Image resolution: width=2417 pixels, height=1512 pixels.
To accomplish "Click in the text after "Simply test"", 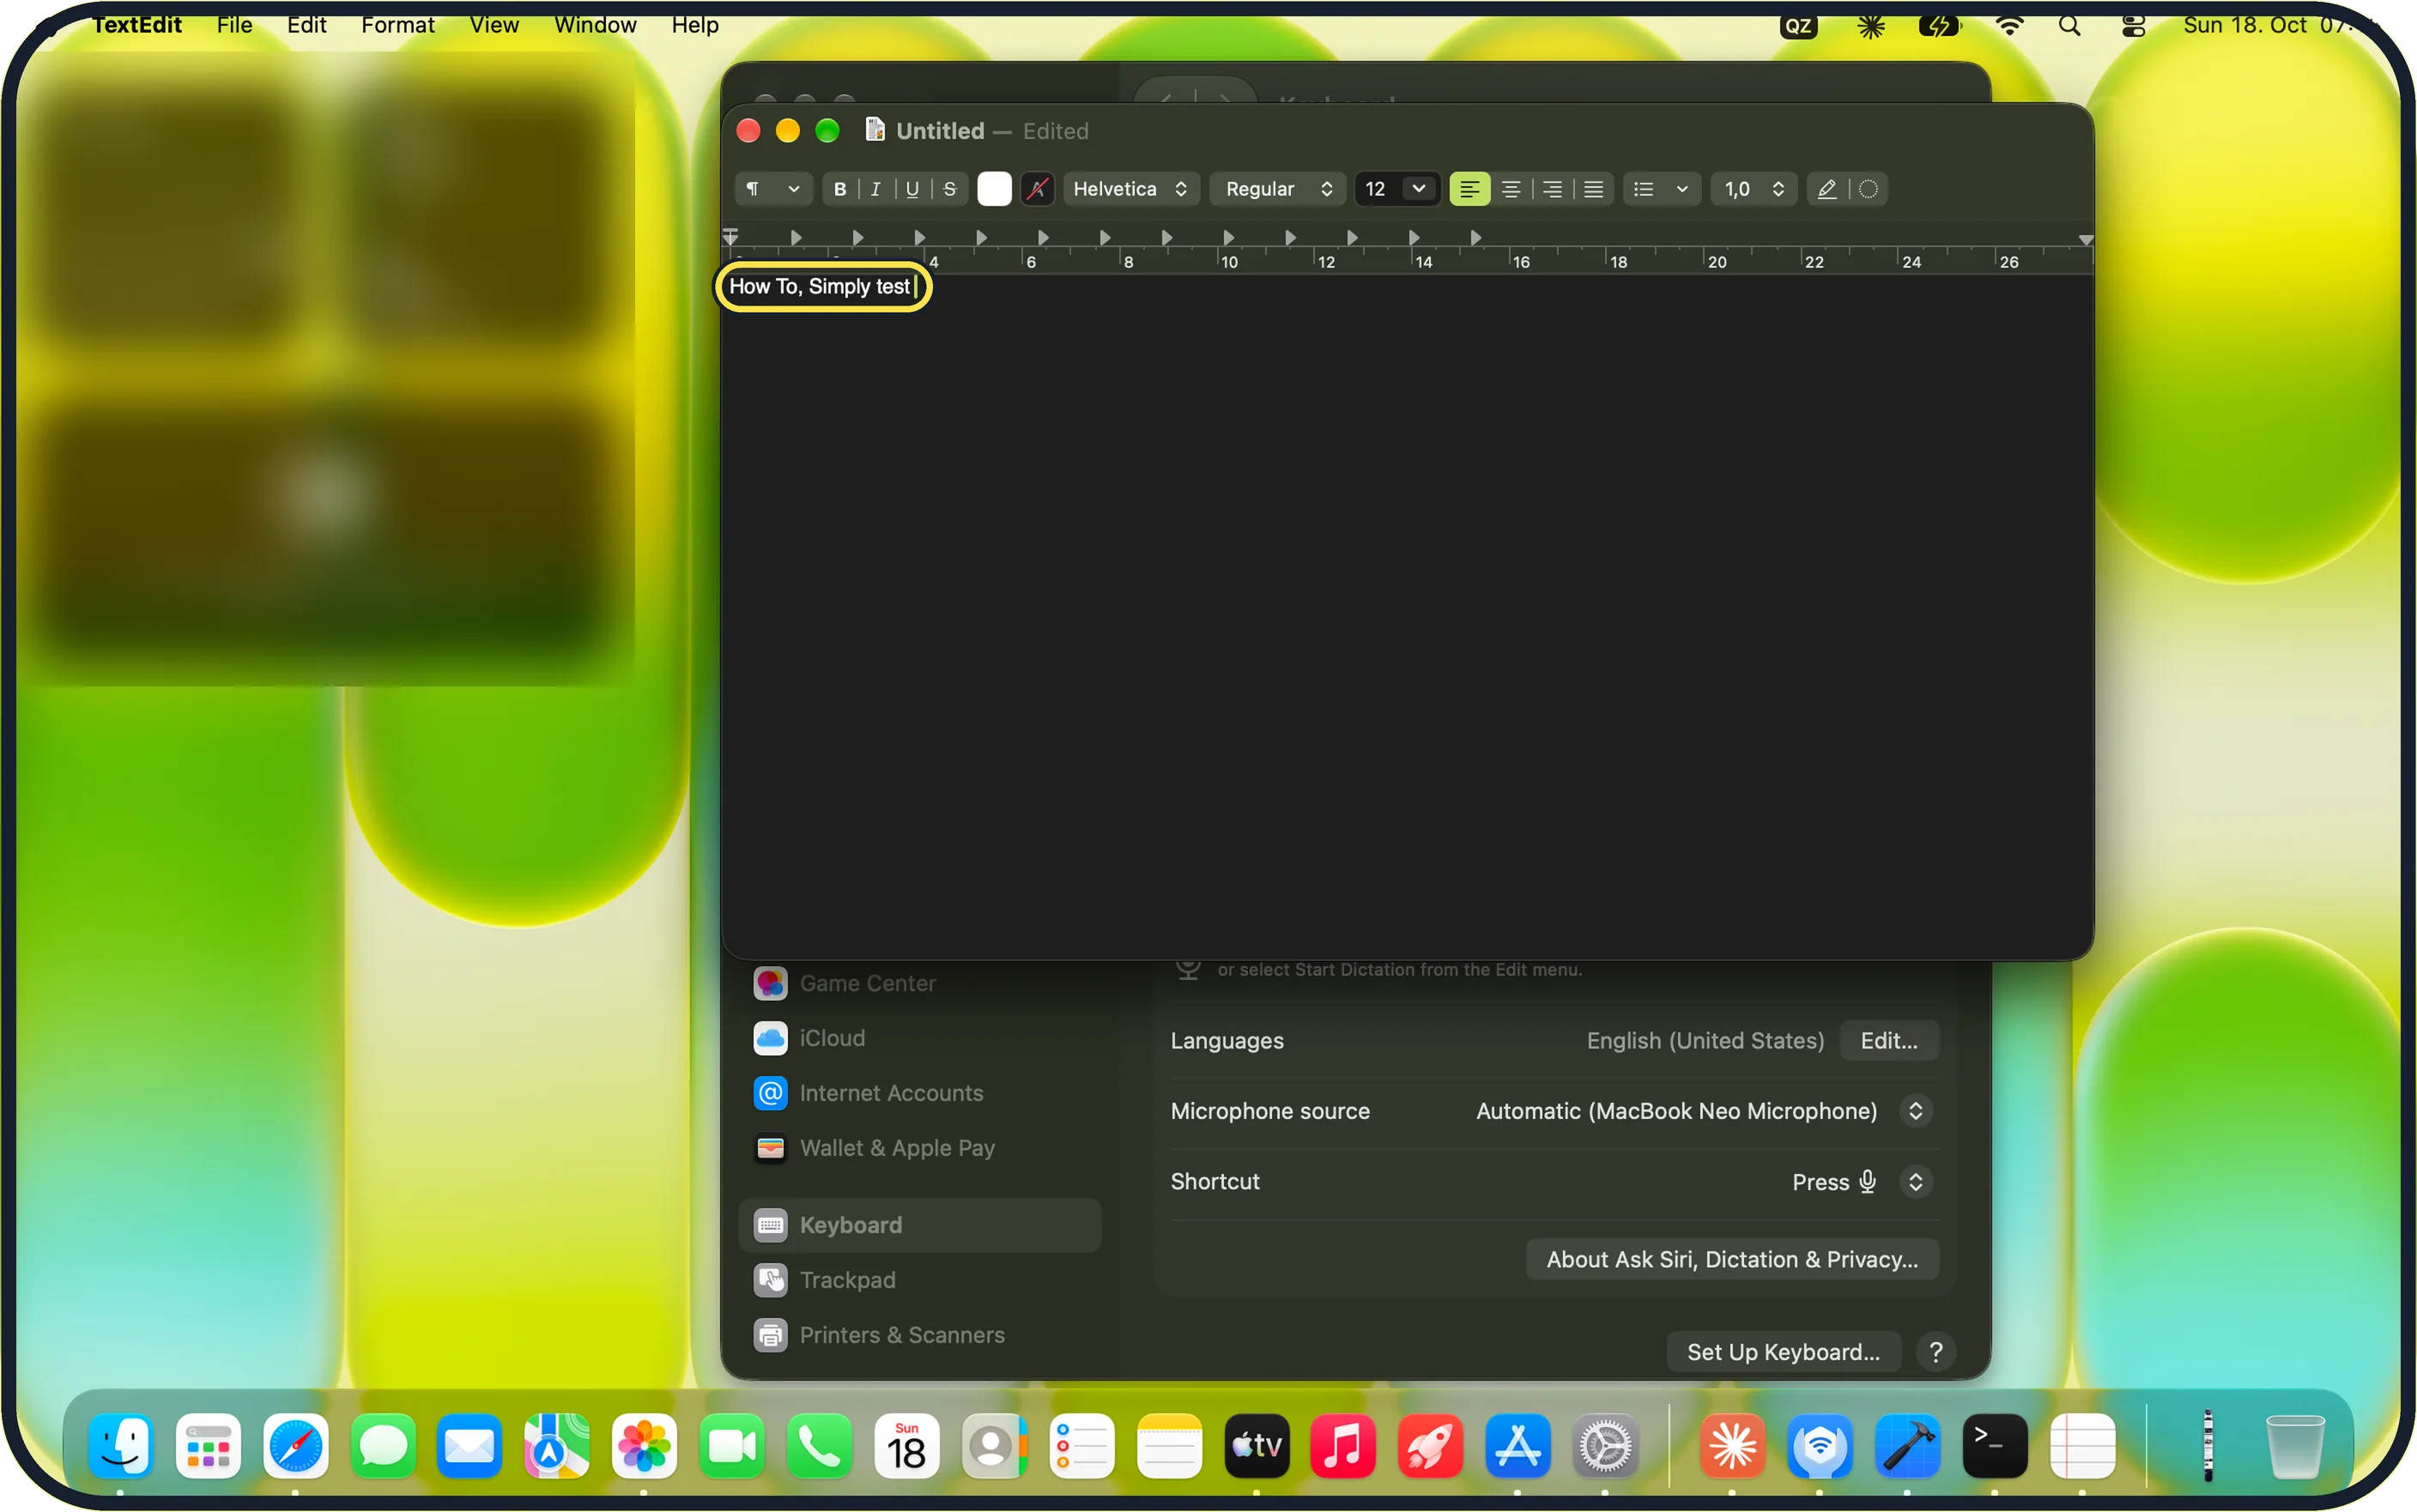I will [916, 287].
